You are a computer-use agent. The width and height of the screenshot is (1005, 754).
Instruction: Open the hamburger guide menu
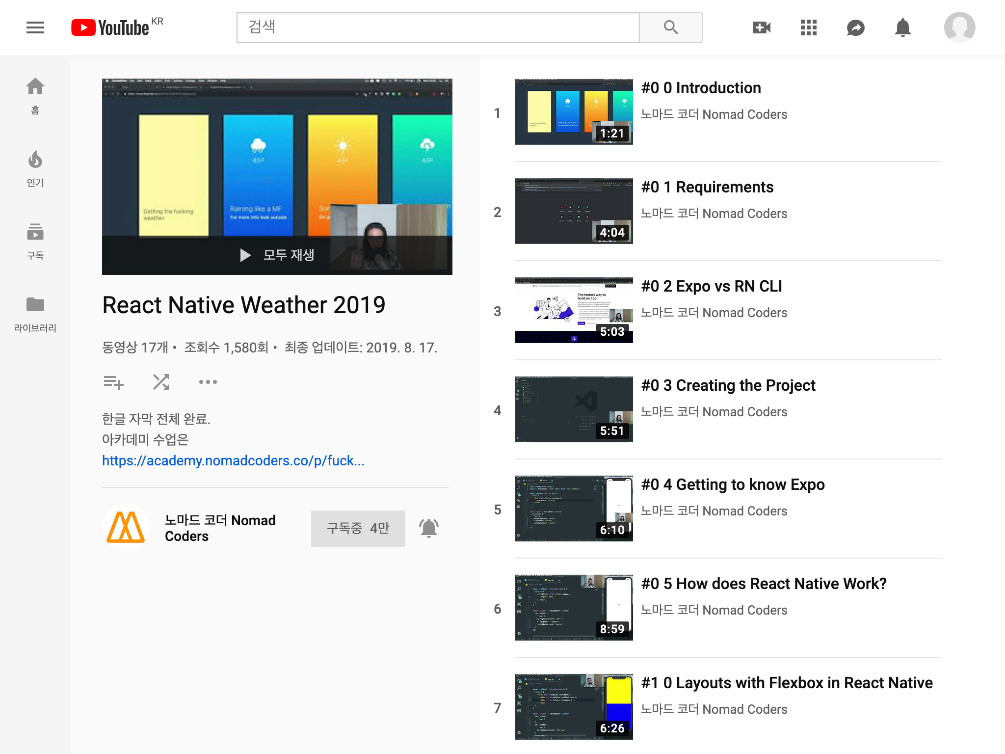coord(35,27)
